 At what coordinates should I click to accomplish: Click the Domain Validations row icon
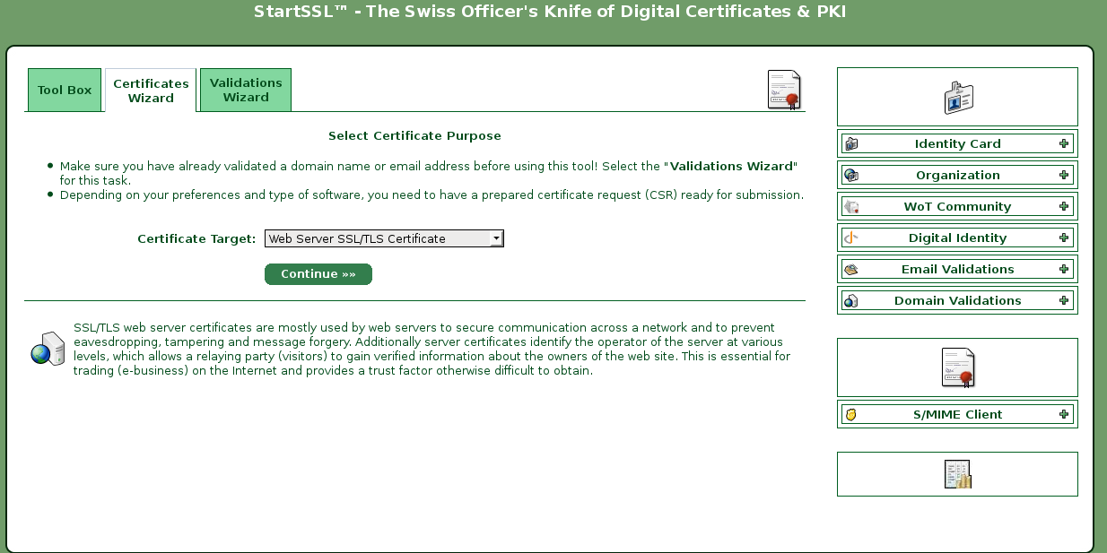(x=851, y=300)
